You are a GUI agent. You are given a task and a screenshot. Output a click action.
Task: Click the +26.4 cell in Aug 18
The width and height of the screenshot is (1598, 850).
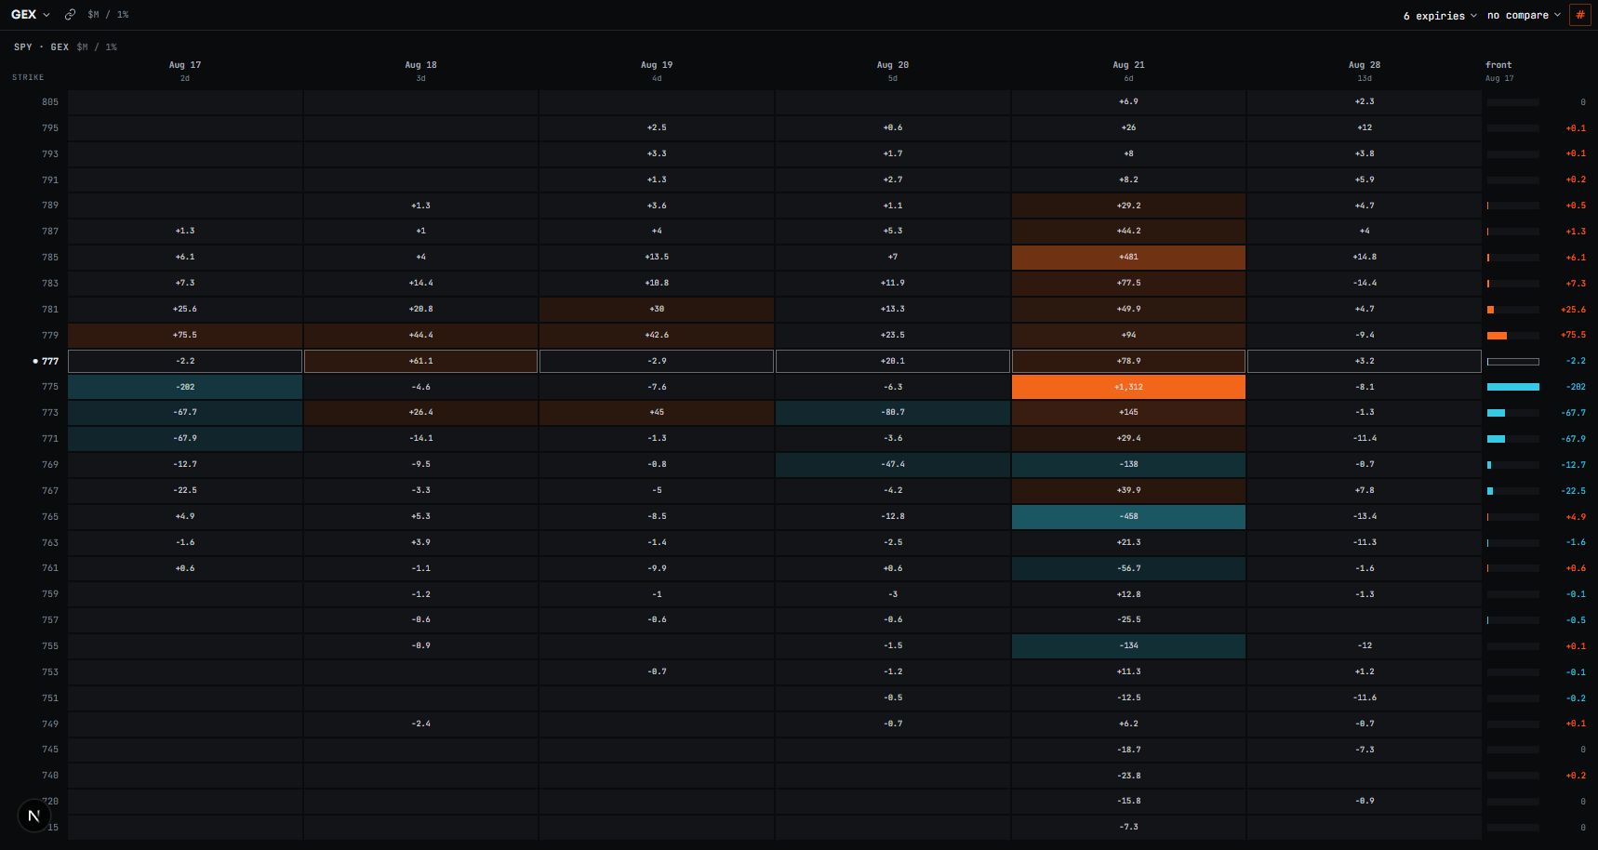pos(420,412)
